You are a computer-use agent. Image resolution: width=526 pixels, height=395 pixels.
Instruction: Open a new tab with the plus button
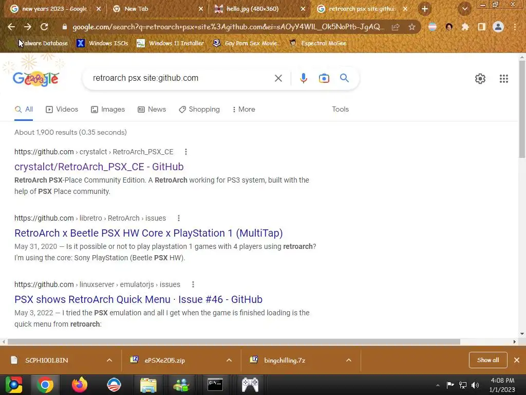pyautogui.click(x=425, y=9)
